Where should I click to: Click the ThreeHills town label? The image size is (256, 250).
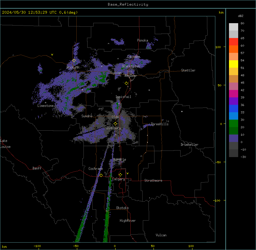[x=159, y=124]
